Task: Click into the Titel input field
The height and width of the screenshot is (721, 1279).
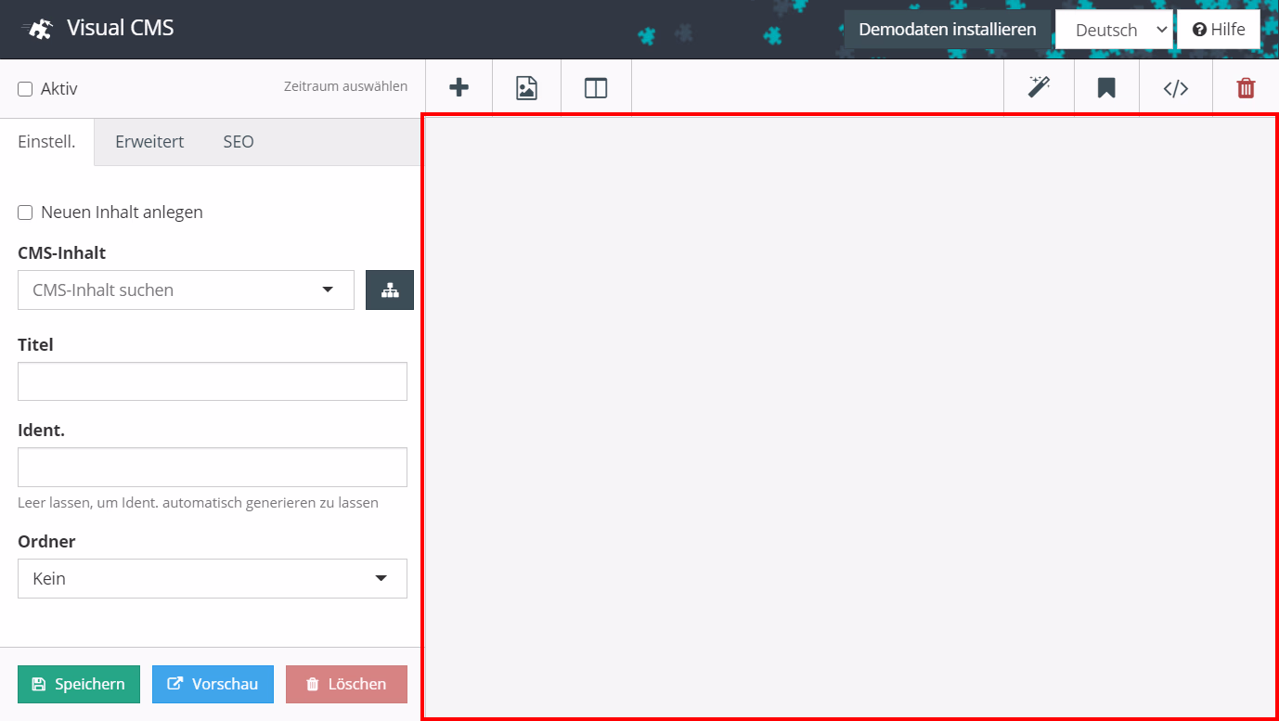Action: [x=212, y=381]
